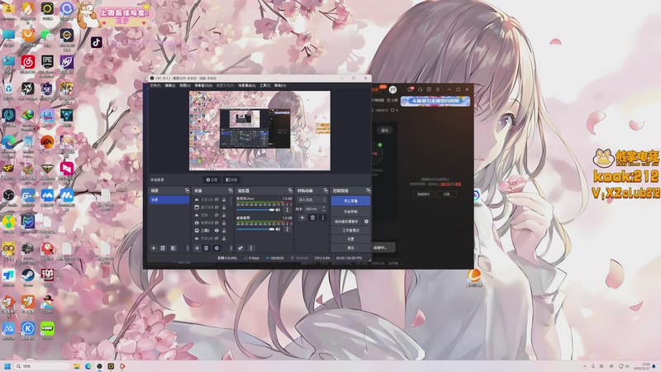Add a new source with plus icon
661x372 pixels.
point(197,248)
